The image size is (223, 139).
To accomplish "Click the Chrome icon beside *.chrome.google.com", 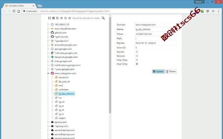I will pyautogui.click(x=52, y=53).
